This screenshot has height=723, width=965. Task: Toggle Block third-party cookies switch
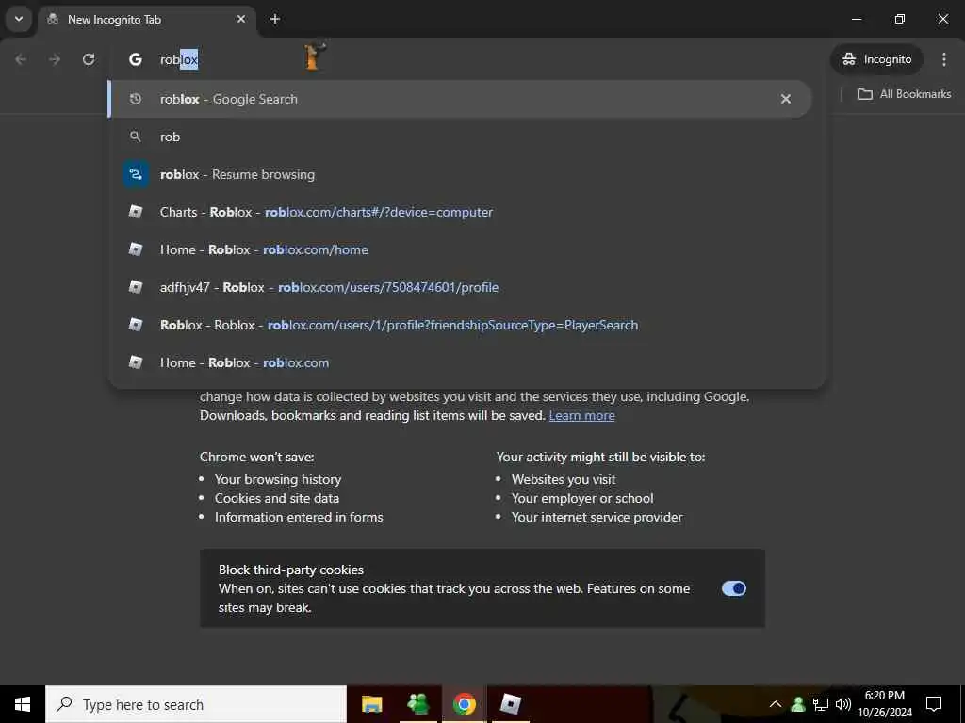(x=733, y=588)
